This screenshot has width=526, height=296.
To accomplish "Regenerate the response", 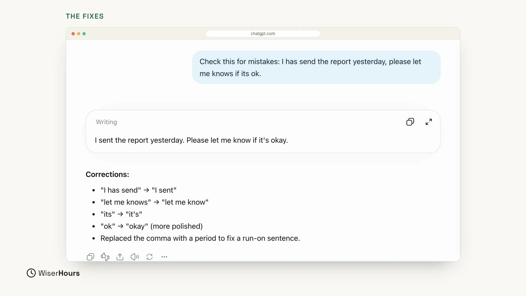I will 150,257.
